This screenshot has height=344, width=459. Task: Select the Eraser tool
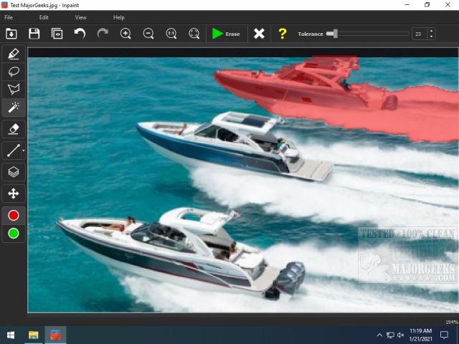14,129
